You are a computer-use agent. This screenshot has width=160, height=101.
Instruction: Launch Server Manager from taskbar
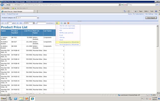(10, 99)
